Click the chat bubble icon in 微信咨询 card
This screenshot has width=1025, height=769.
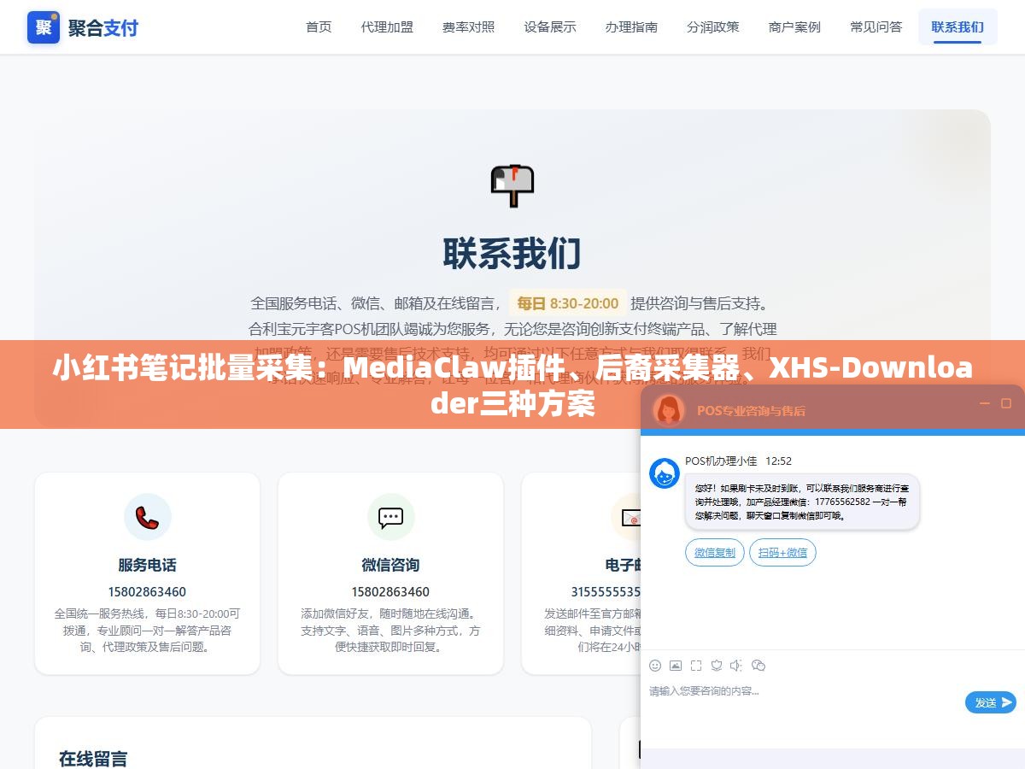point(390,517)
